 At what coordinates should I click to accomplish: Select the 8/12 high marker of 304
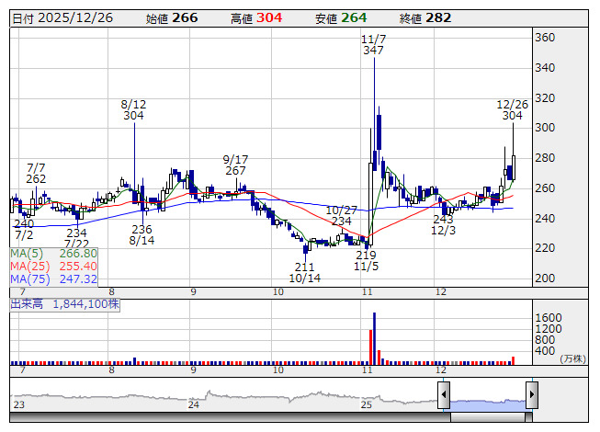(133, 109)
